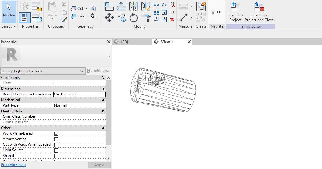322x169 pixels.
Task: Toggle the Work Plane-Based checkbox
Action: 56,134
